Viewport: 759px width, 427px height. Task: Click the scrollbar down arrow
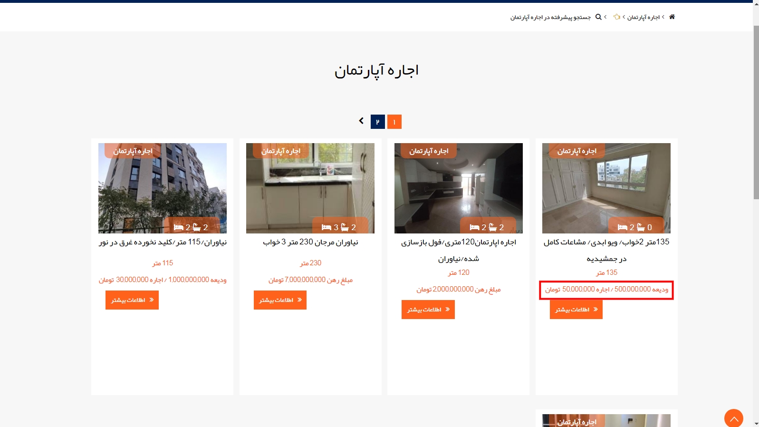click(x=756, y=423)
